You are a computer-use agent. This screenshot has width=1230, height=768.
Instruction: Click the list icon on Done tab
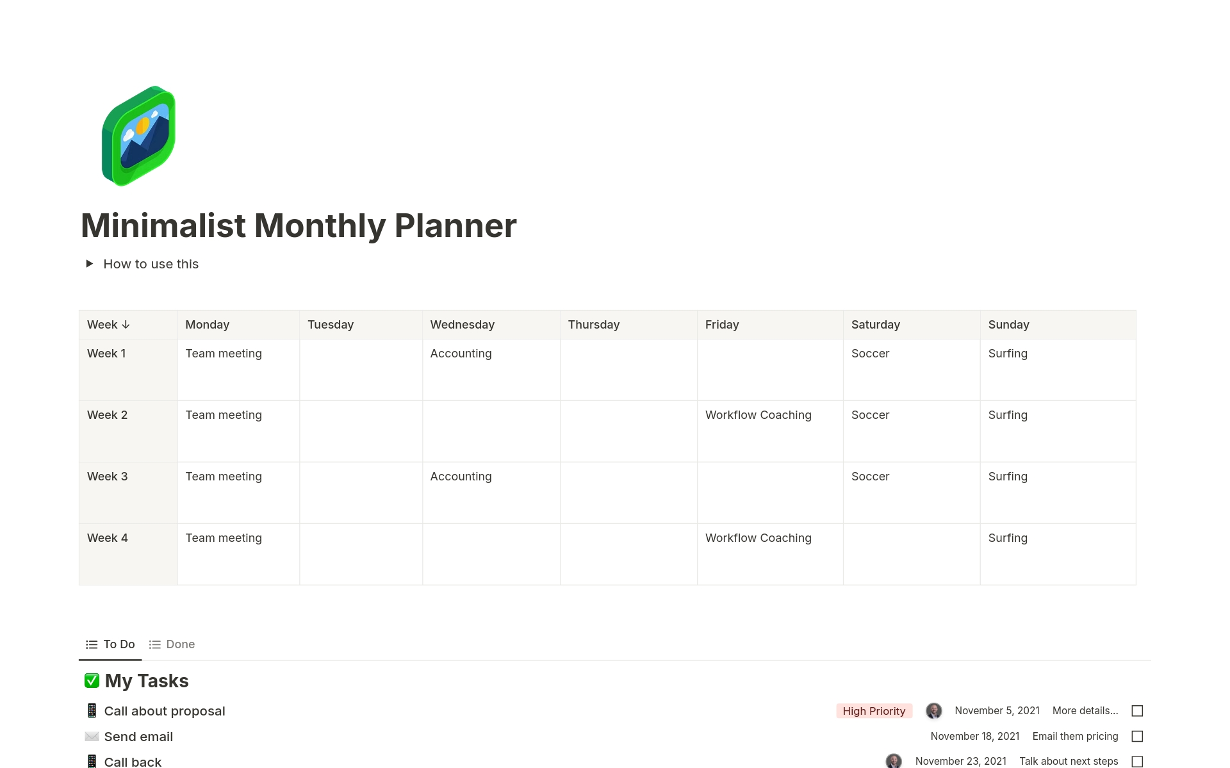coord(154,644)
